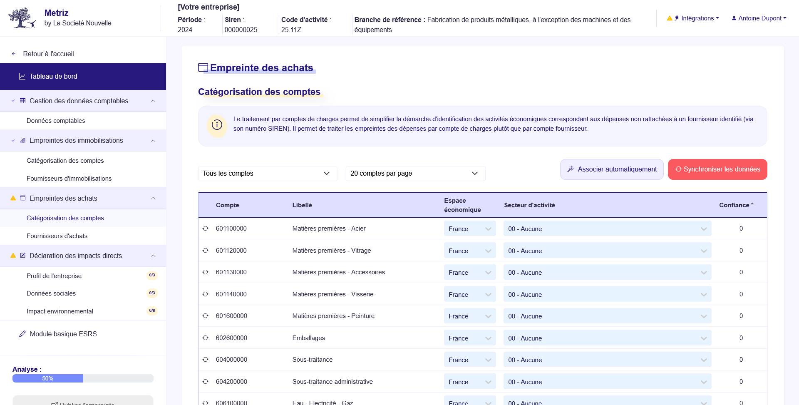Collapse the Empreintes des immobilisations section

pos(153,140)
